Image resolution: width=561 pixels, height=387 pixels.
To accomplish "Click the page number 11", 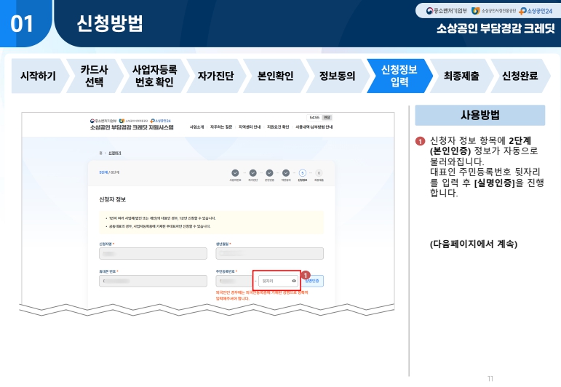I will point(490,378).
